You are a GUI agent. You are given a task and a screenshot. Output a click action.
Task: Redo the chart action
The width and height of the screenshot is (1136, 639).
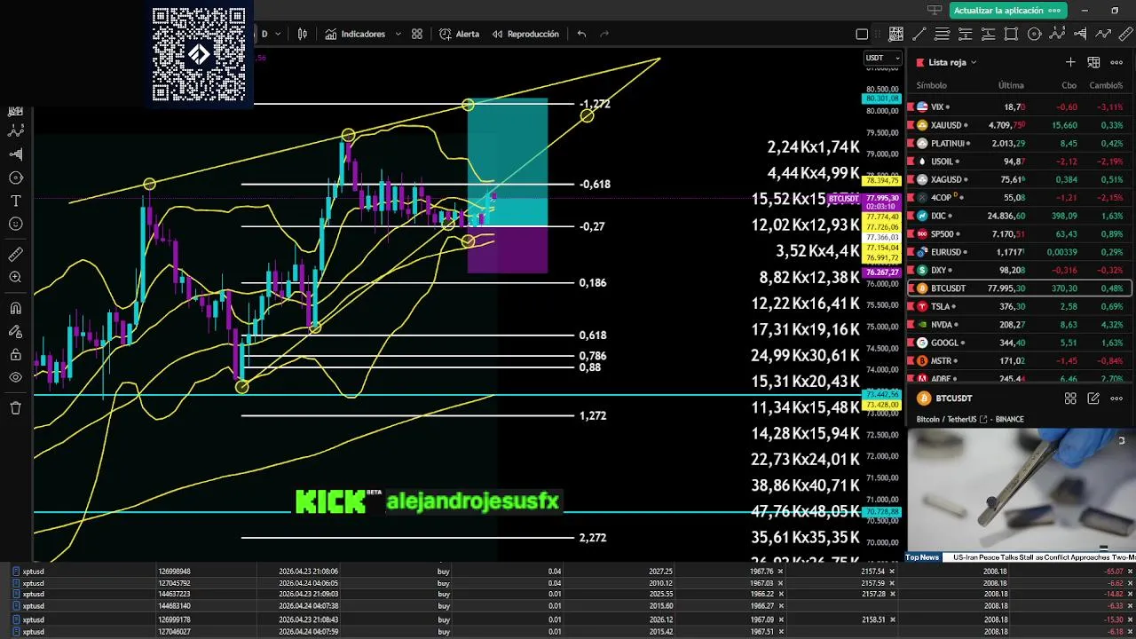[605, 34]
